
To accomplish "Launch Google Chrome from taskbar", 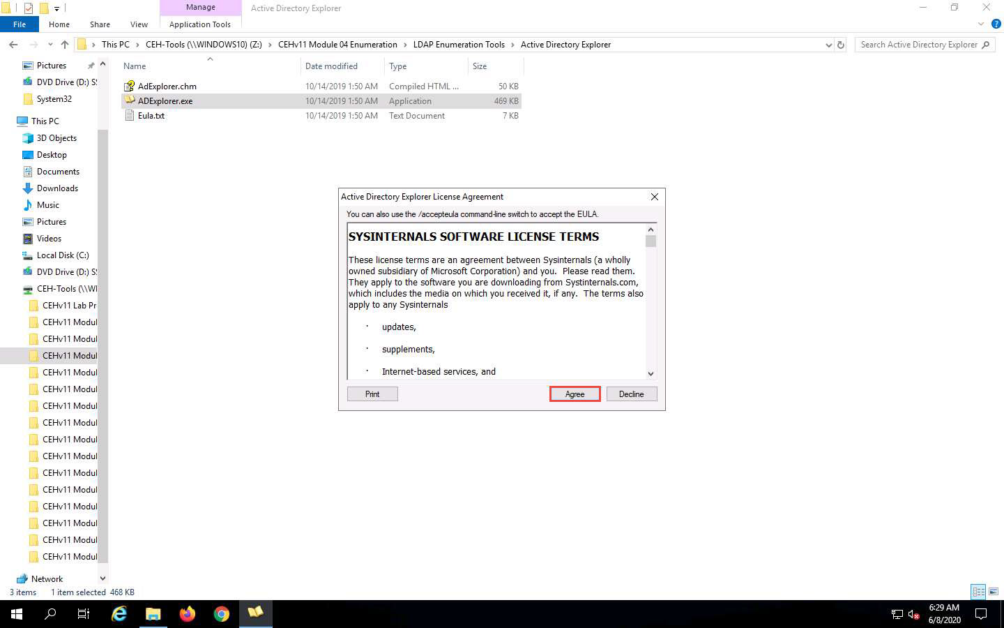I will pyautogui.click(x=222, y=614).
